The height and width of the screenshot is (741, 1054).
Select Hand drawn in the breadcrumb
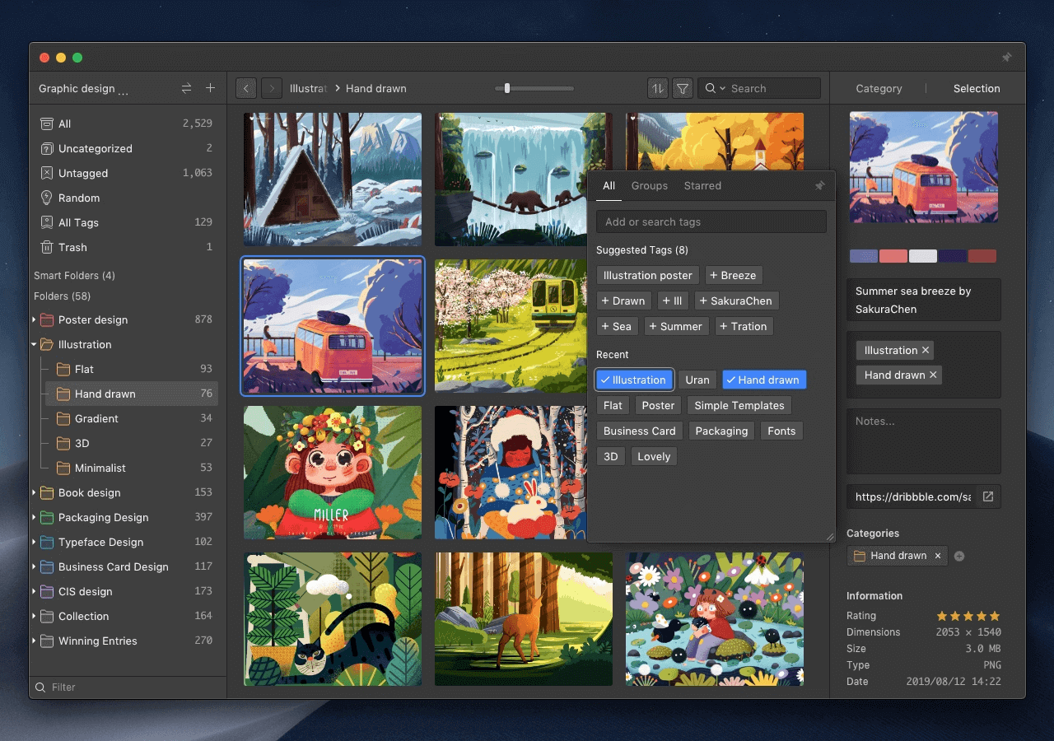[x=375, y=88]
